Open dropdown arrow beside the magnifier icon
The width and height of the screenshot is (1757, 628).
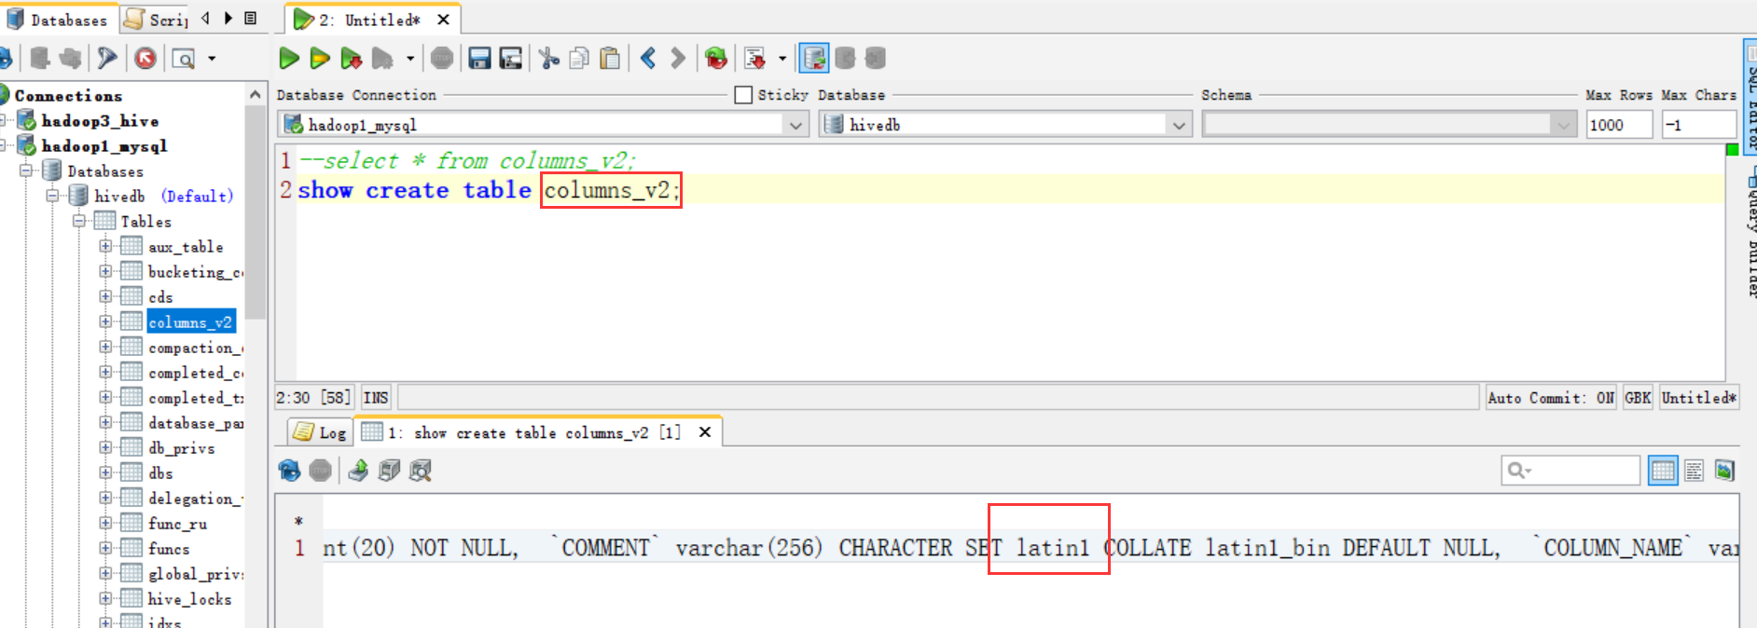pyautogui.click(x=212, y=59)
